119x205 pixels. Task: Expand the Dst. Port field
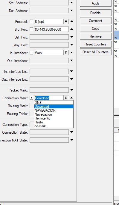71,37
